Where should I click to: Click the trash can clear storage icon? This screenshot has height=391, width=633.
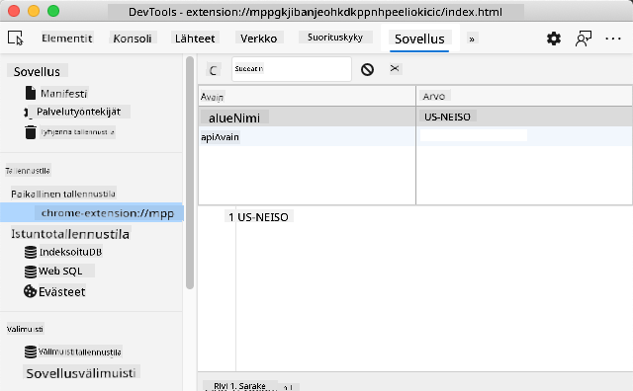(x=31, y=132)
